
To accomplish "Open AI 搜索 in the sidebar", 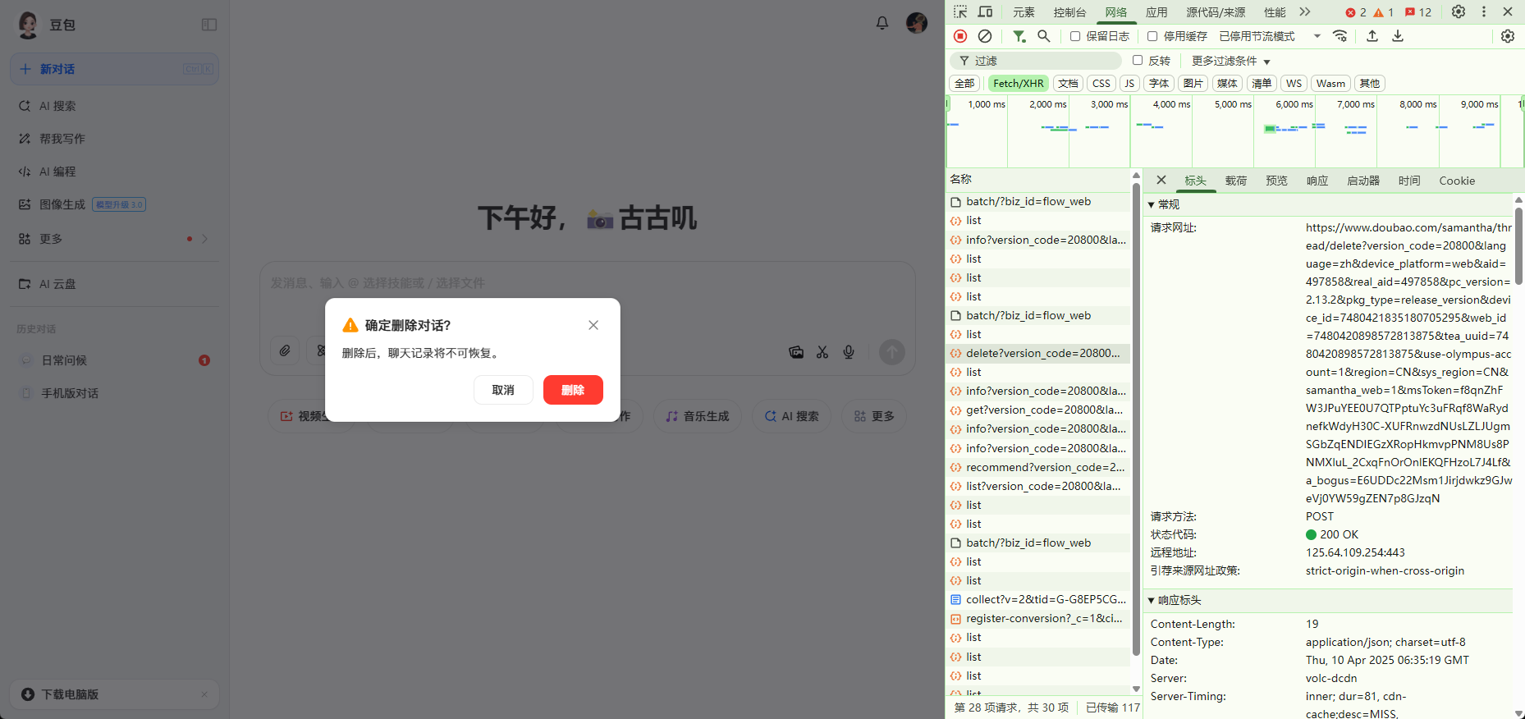I will [114, 106].
